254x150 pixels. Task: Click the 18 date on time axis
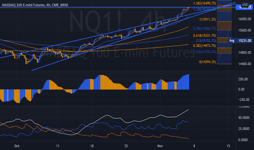(x=92, y=146)
